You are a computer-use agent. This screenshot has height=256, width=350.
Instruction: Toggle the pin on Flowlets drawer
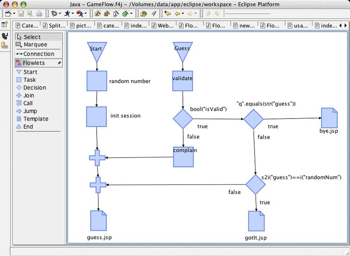tap(59, 63)
